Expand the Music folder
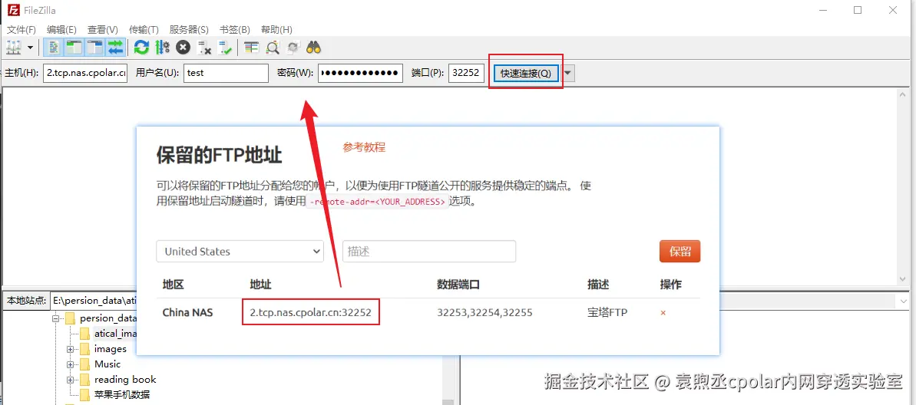The width and height of the screenshot is (916, 405). [x=70, y=364]
